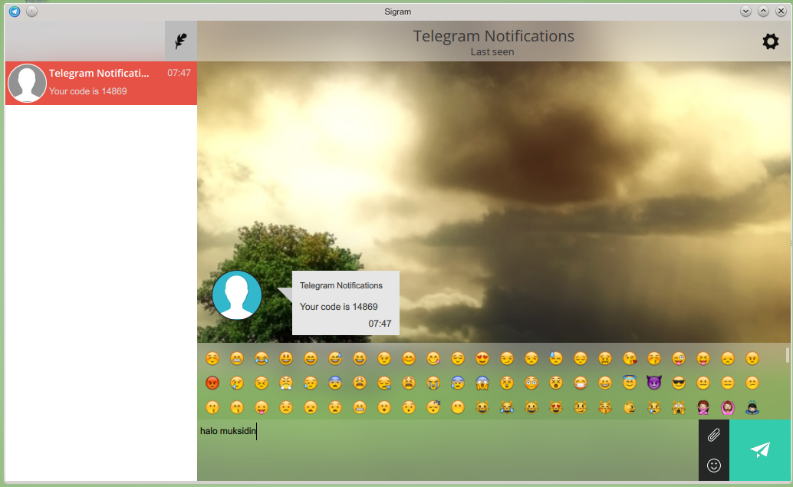Screen dimensions: 793x487
Task: Click the 'Last seen' status text
Action: coord(492,51)
